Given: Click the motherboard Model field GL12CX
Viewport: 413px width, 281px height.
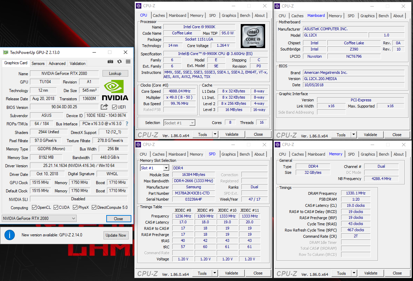Looking at the screenshot, I should pyautogui.click(x=335, y=35).
